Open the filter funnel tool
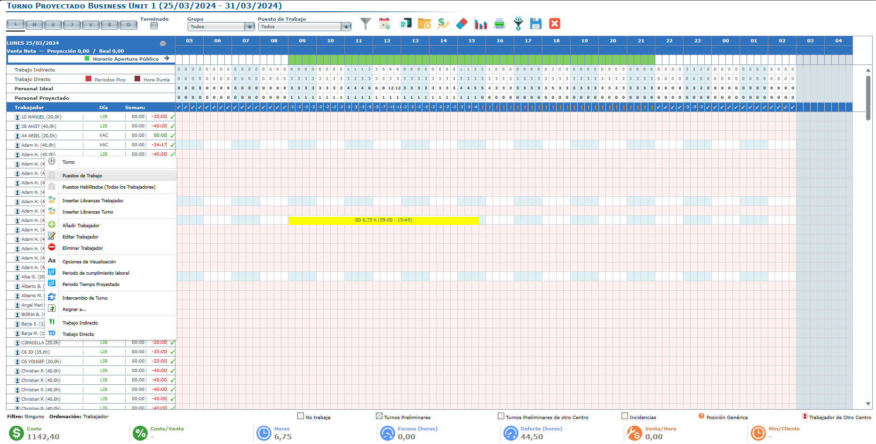 pos(366,24)
